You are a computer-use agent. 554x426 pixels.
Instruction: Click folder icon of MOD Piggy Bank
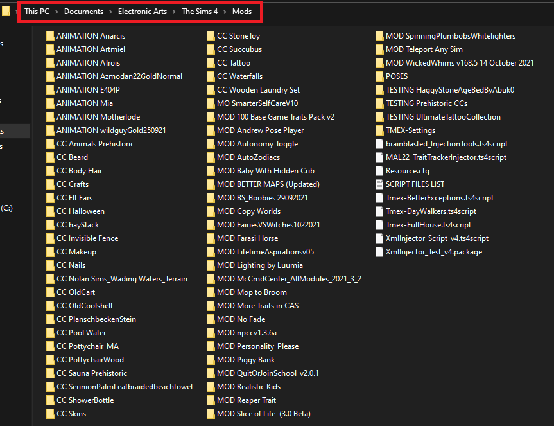(x=211, y=360)
